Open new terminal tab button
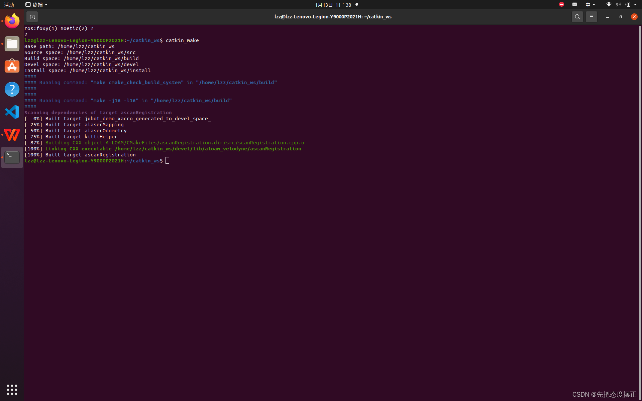Screen dimensions: 642x401 point(32,17)
